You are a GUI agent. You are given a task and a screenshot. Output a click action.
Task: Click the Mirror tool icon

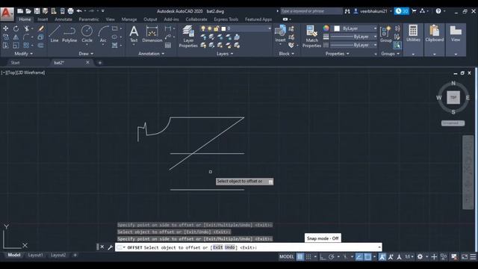(x=16, y=37)
